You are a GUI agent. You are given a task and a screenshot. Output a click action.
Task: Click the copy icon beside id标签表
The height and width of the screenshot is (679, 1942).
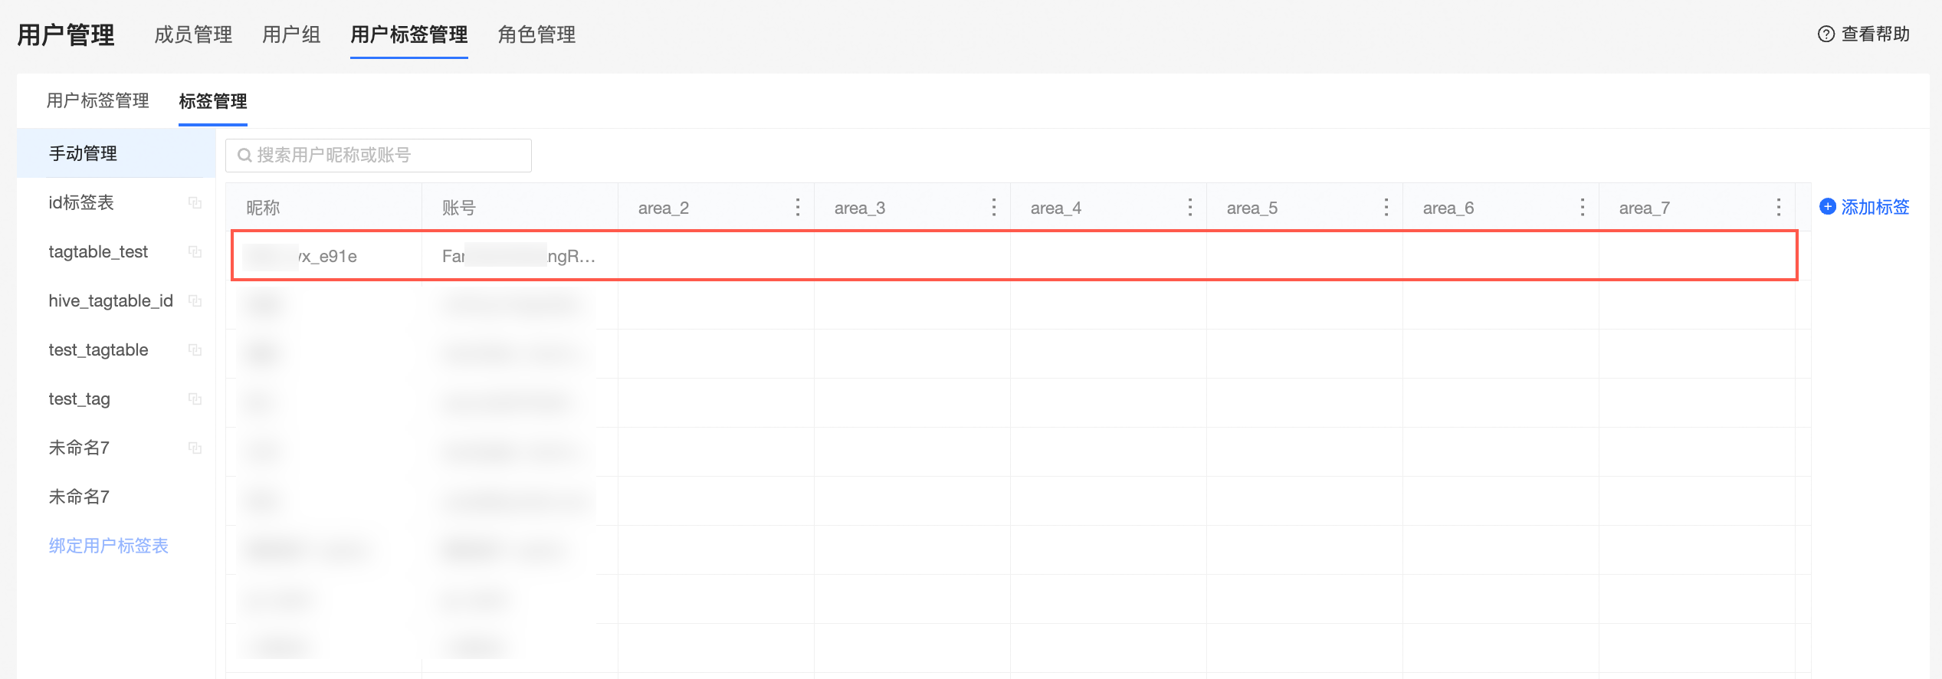click(x=195, y=203)
